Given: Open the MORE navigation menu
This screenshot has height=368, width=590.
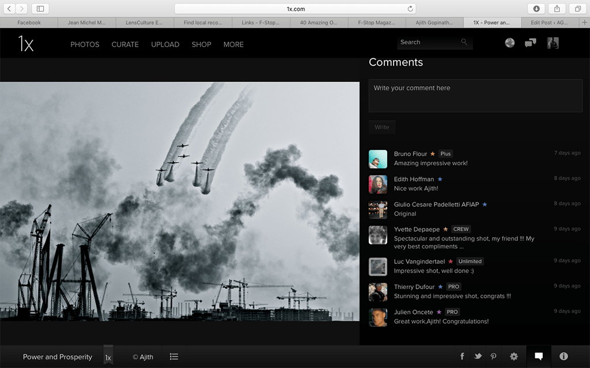Looking at the screenshot, I should click(233, 44).
